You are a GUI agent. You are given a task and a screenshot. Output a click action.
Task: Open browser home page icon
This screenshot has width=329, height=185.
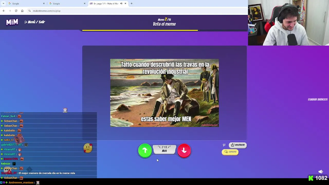pos(22,11)
